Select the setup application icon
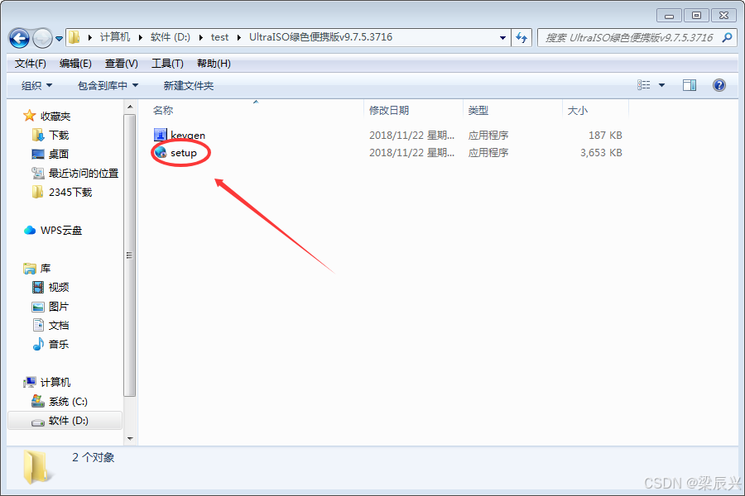The width and height of the screenshot is (745, 496). pos(161,152)
